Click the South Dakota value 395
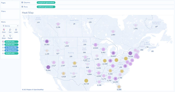The height and width of the screenshot is (92, 175). pos(84,52)
